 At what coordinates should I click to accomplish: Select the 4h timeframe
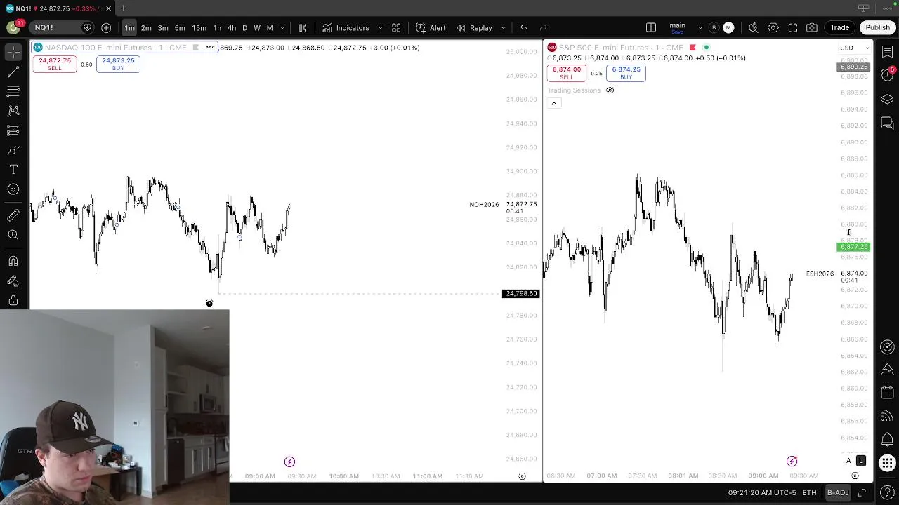(x=232, y=28)
